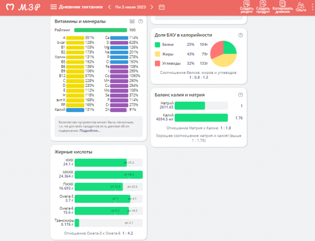Follow the Подробнее link under vitamins

point(90,131)
